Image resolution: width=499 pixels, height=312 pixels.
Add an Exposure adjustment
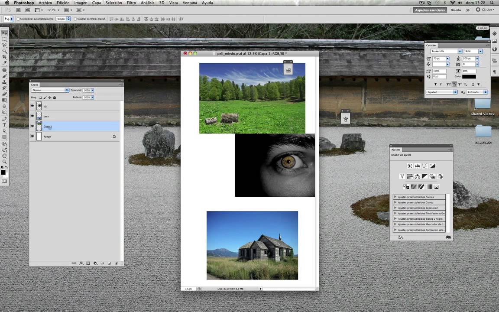tap(432, 166)
